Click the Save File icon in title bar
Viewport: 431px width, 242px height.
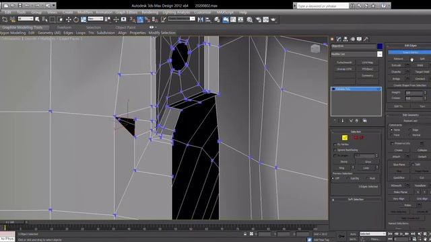[x=20, y=5]
